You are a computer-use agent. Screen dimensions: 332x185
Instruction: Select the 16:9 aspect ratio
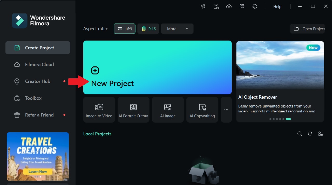(x=125, y=29)
